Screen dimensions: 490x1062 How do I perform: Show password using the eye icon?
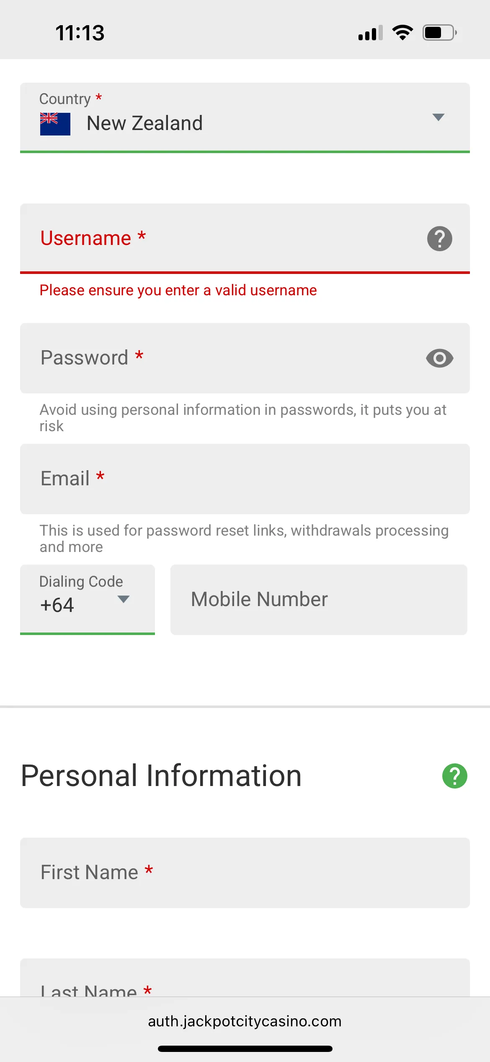[439, 358]
